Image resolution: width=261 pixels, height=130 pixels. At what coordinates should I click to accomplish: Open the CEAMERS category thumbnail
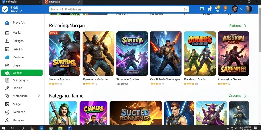93,113
